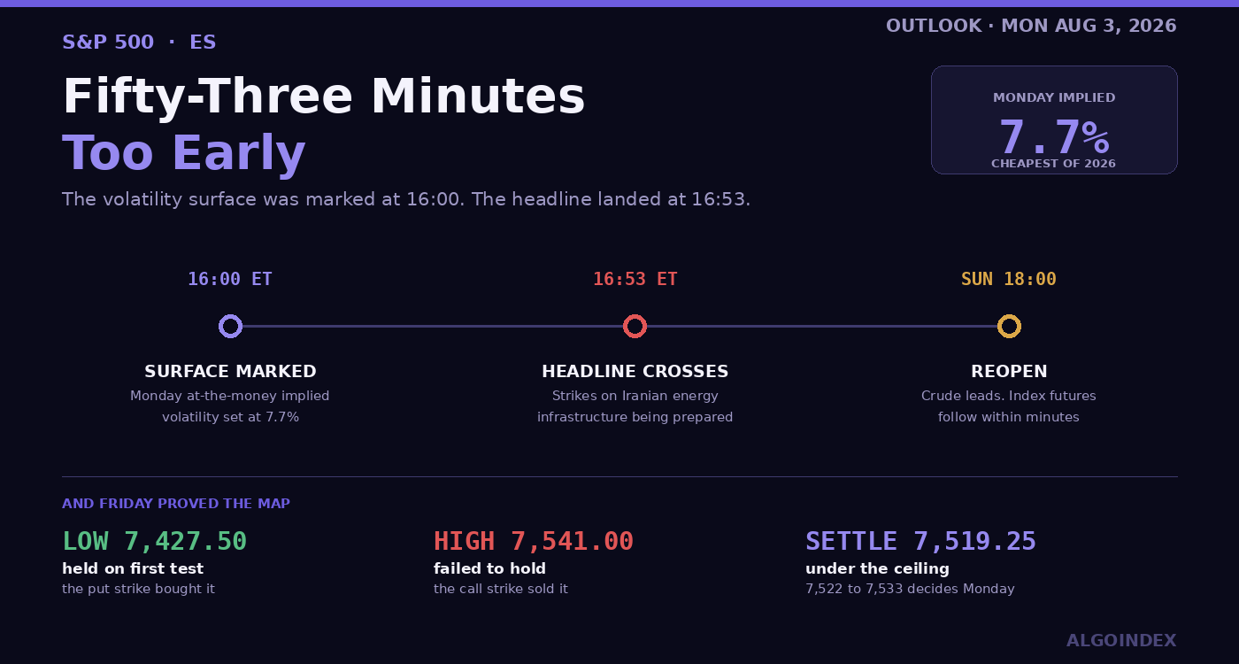Click the red 16:53 ET timeline circle
The width and height of the screenshot is (1239, 664).
635,327
